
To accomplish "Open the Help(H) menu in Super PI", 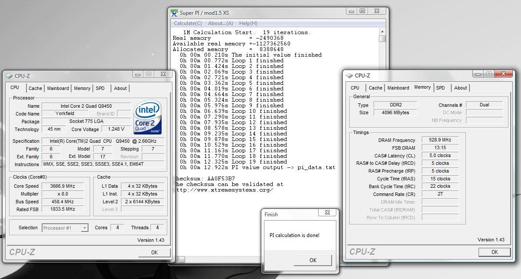I will tap(248, 23).
